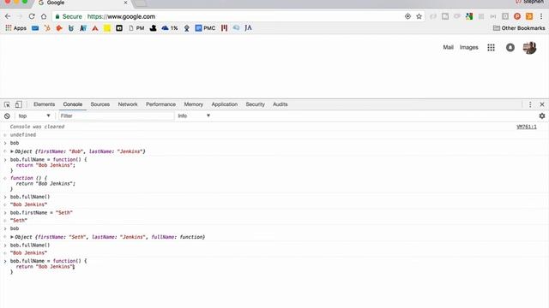Viewport: 549px width, 308px height.
Task: Close the Google browser tab
Action: [126, 3]
